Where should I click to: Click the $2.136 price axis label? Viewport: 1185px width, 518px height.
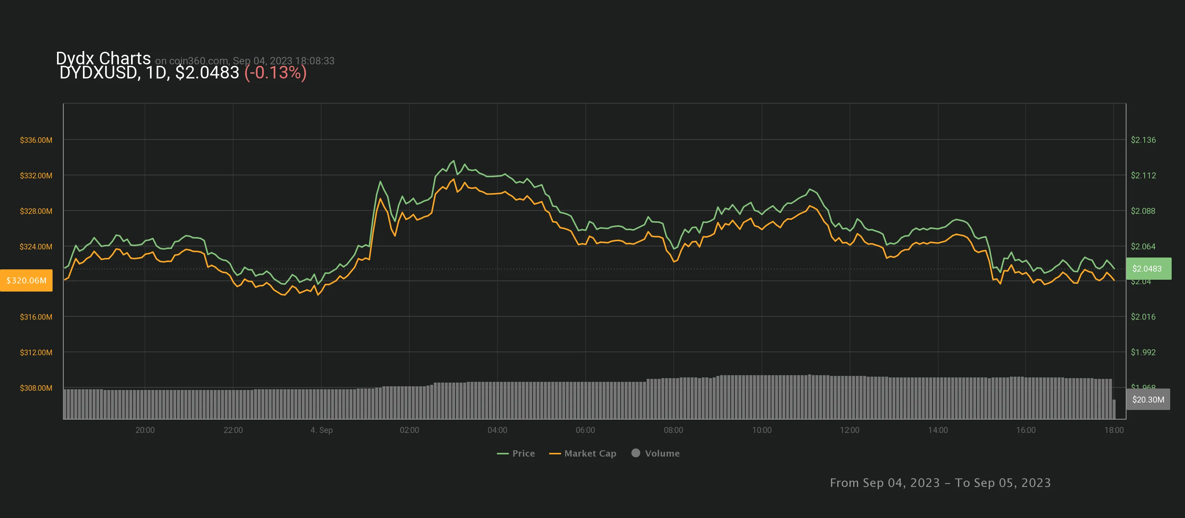click(1143, 140)
